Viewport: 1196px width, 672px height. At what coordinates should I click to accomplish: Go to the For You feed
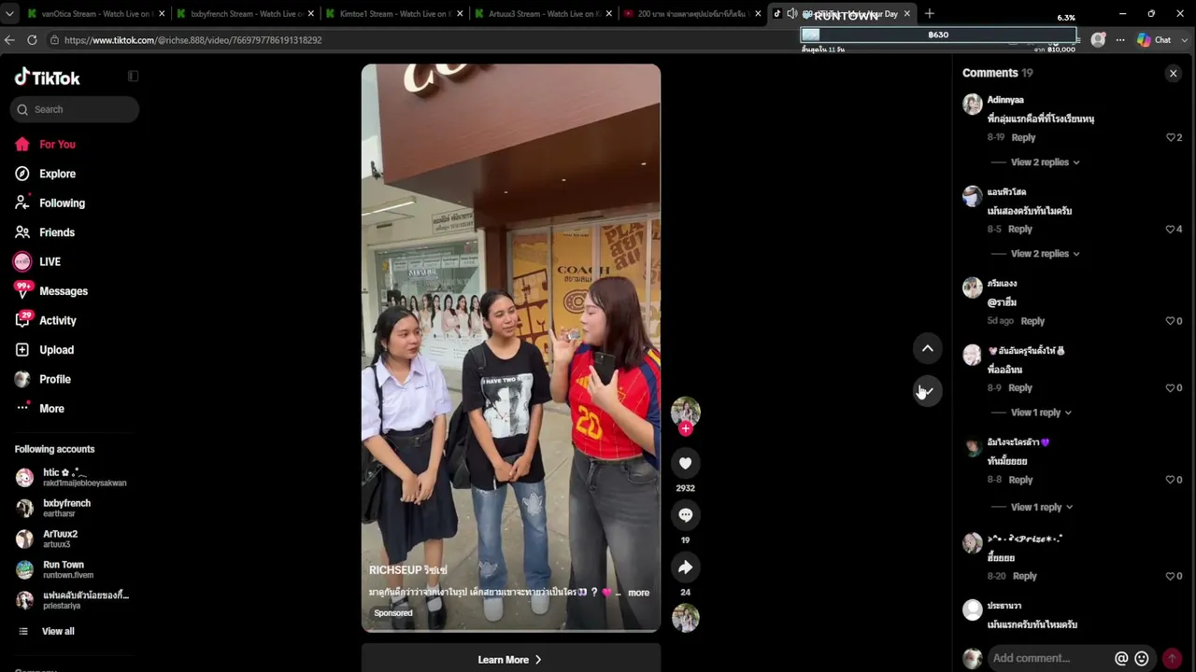(57, 145)
